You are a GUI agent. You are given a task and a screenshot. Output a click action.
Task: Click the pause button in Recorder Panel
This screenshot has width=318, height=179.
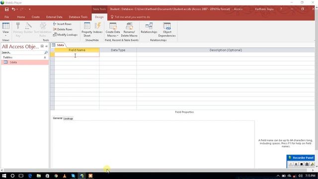point(296,164)
